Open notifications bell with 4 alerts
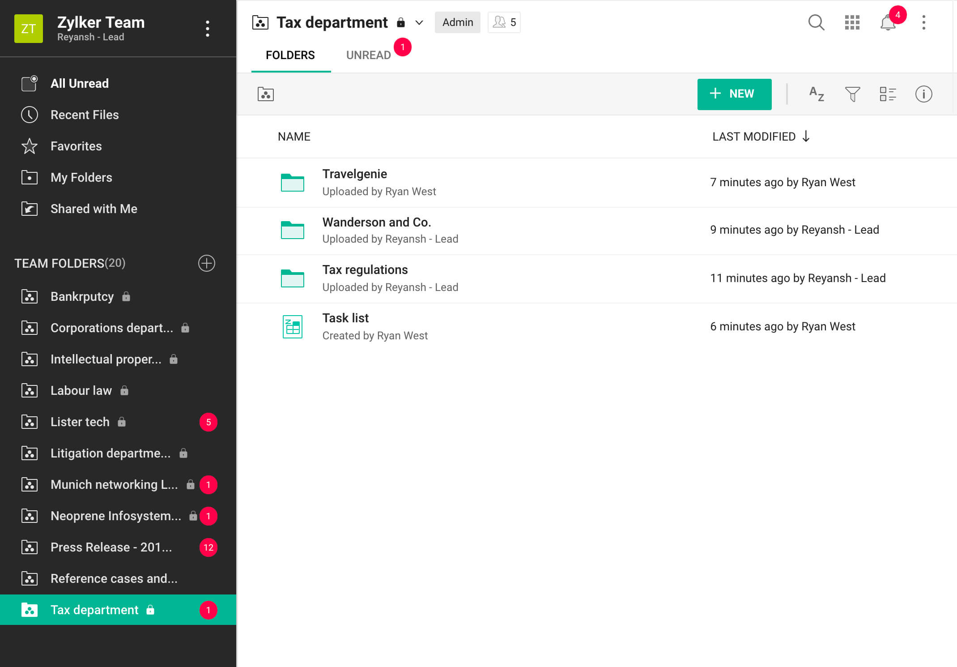Screen dimensions: 957x667 (x=888, y=22)
